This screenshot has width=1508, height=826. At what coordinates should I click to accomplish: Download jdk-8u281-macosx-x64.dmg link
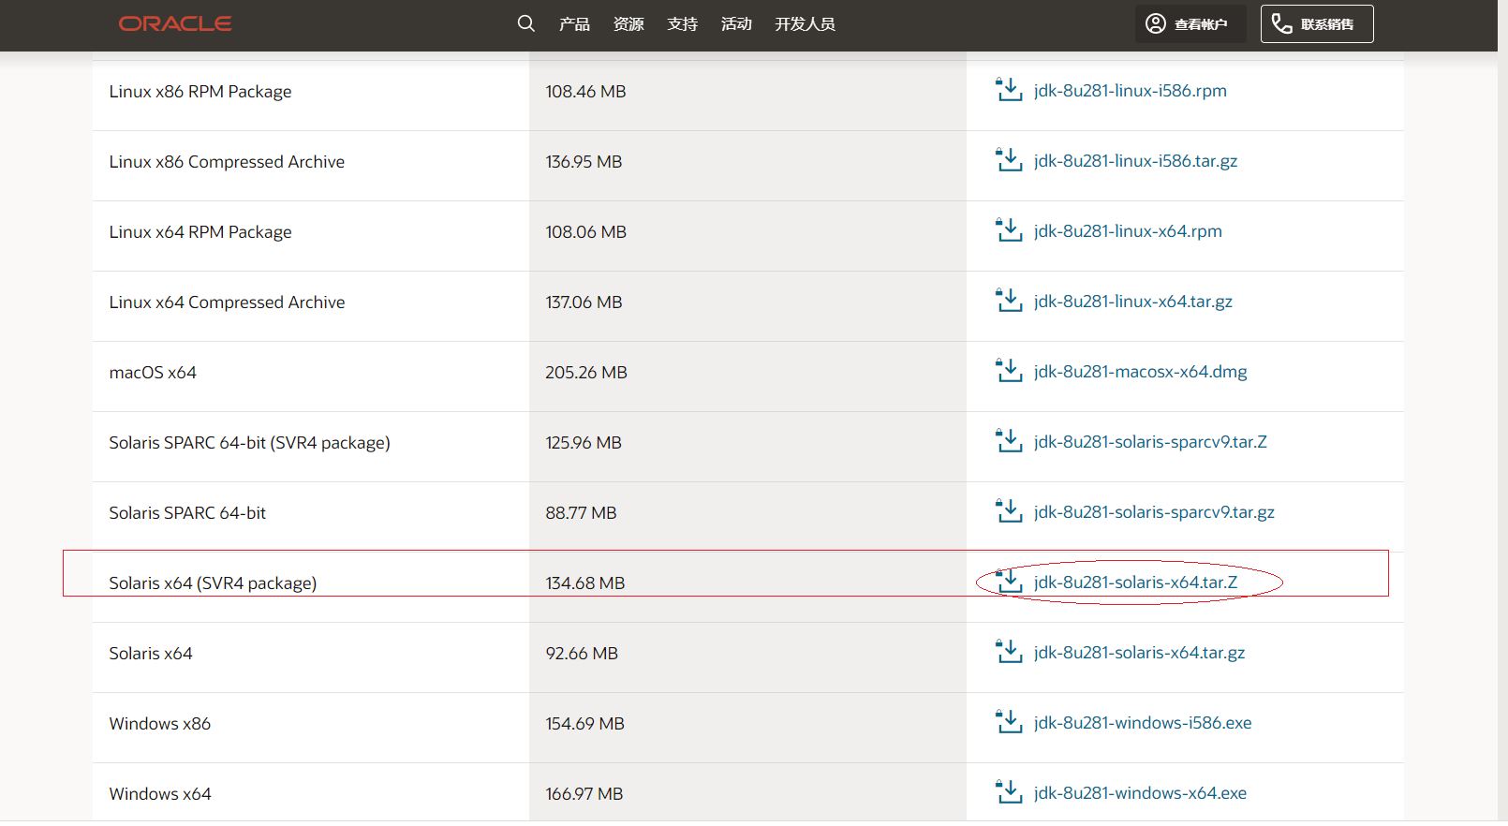1140,372
